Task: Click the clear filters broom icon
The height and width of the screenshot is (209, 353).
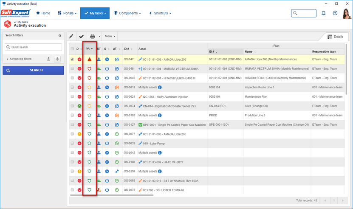Action: 48,59
